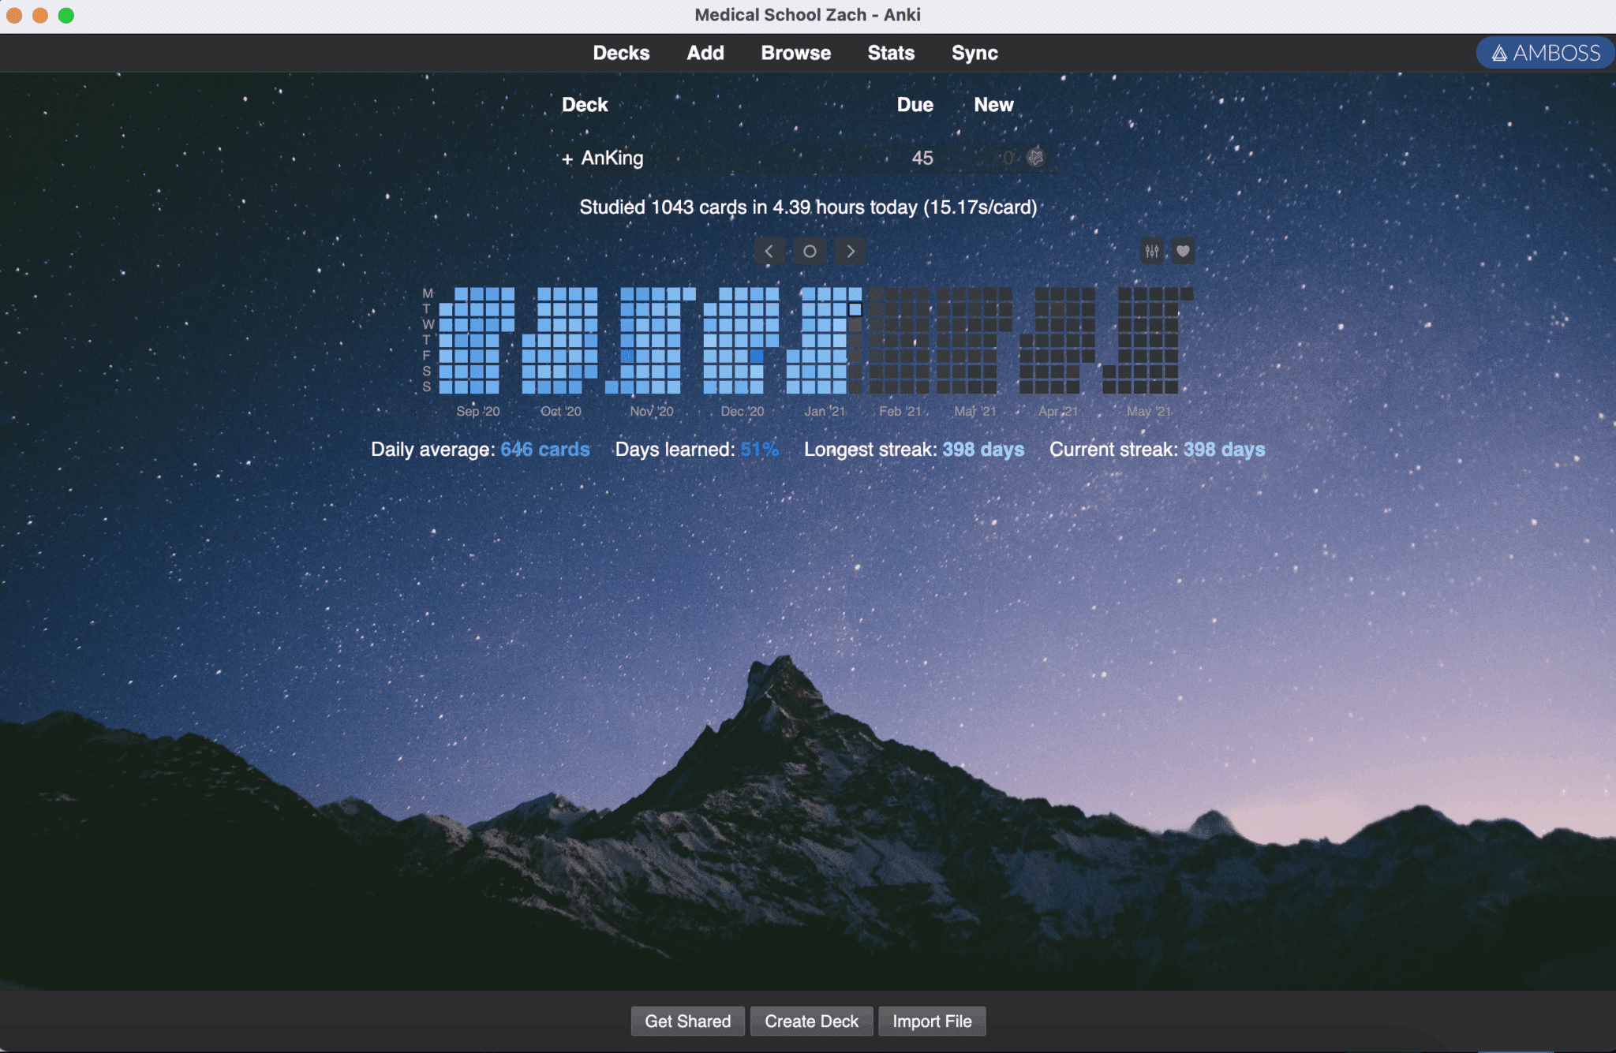
Task: Open the Stats window
Action: coord(891,53)
